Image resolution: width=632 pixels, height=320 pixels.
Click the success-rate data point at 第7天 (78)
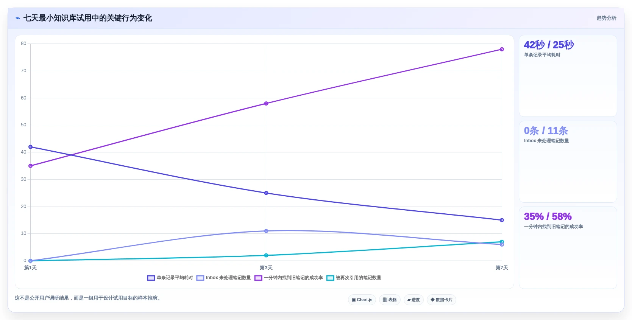pos(502,49)
